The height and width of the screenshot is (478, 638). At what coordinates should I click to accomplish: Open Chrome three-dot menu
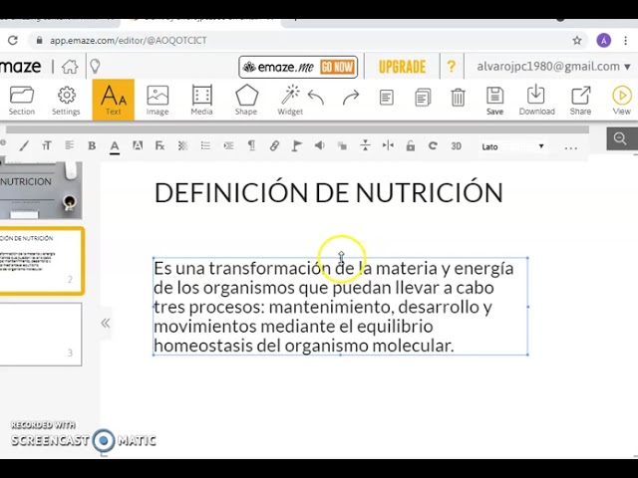[x=626, y=40]
